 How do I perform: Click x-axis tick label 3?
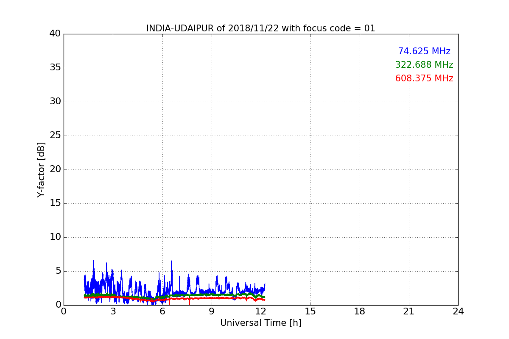point(113,311)
